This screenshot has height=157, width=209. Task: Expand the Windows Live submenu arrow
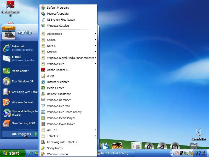coord(95,64)
